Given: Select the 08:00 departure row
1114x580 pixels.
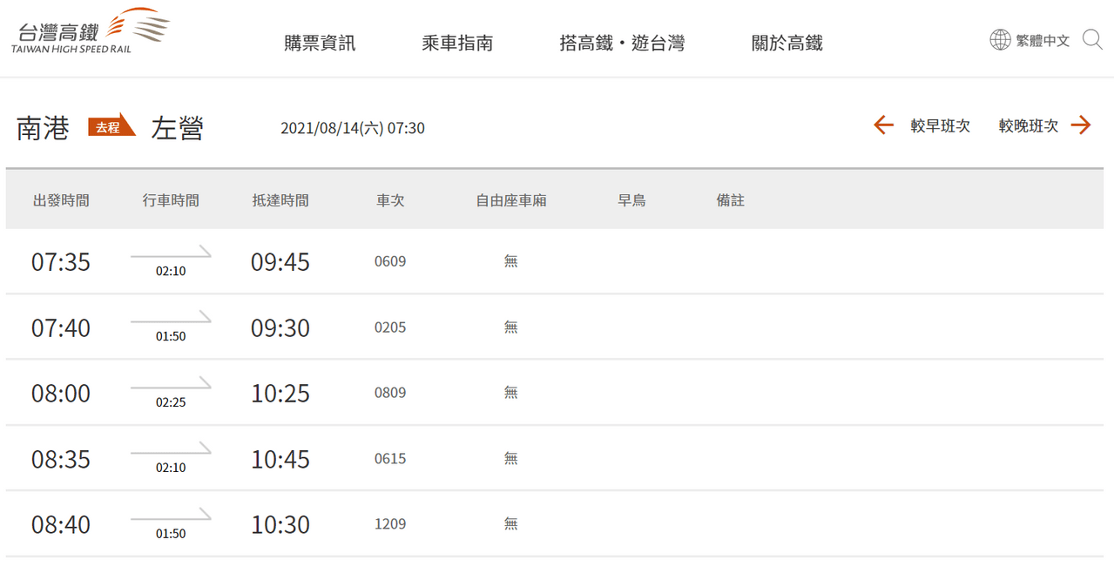Looking at the screenshot, I should 557,393.
